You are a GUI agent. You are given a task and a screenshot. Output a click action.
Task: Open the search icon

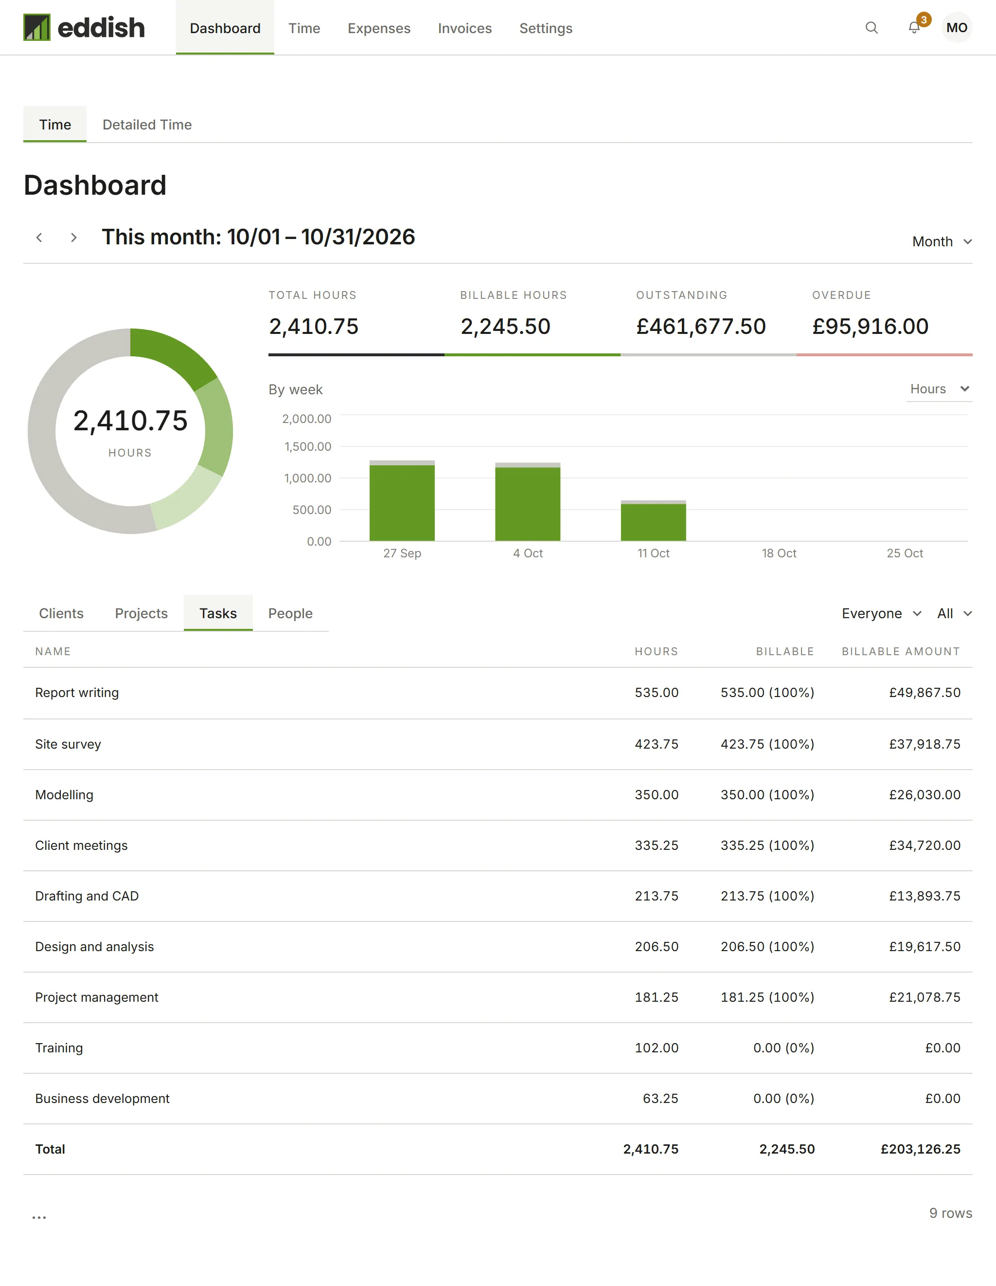click(x=871, y=28)
